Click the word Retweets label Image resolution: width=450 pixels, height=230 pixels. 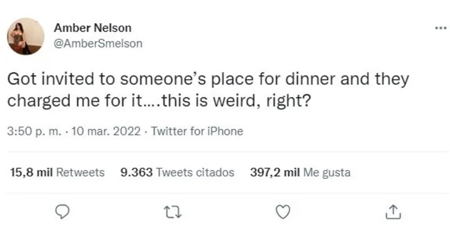pos(81,173)
